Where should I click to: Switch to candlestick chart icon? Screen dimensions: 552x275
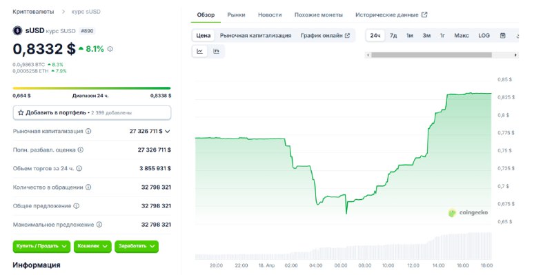pos(216,51)
